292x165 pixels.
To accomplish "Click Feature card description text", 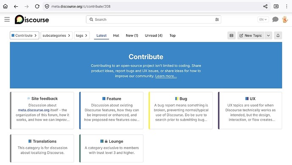I will [x=112, y=113].
